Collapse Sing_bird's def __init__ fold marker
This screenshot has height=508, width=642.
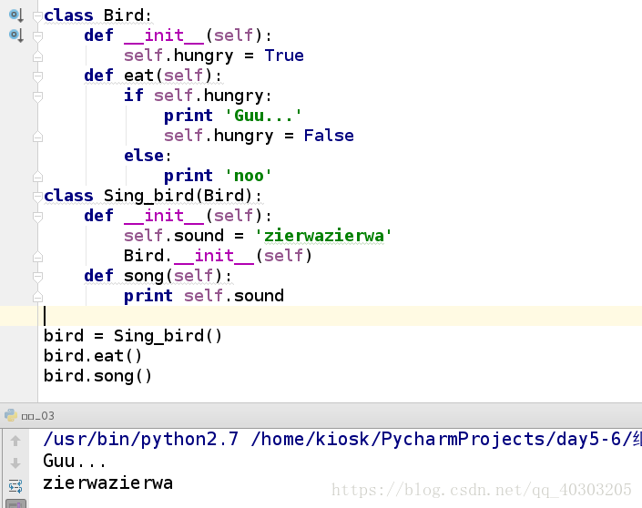(x=37, y=217)
